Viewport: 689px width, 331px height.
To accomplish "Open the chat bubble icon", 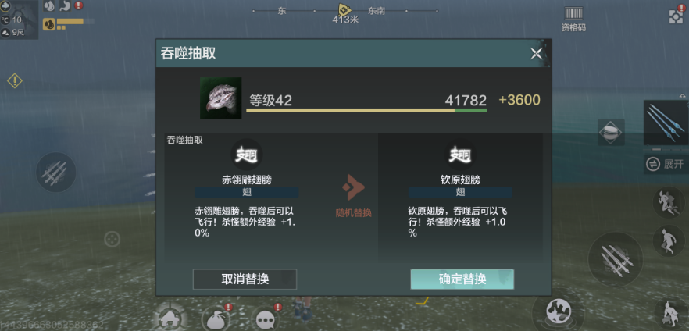I will [x=266, y=319].
